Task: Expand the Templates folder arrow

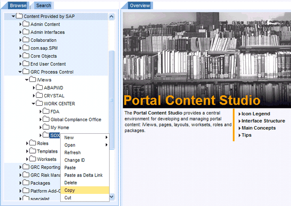Action: (27, 151)
